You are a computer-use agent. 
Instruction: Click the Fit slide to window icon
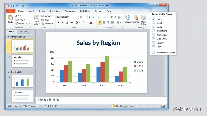[x=163, y=106]
